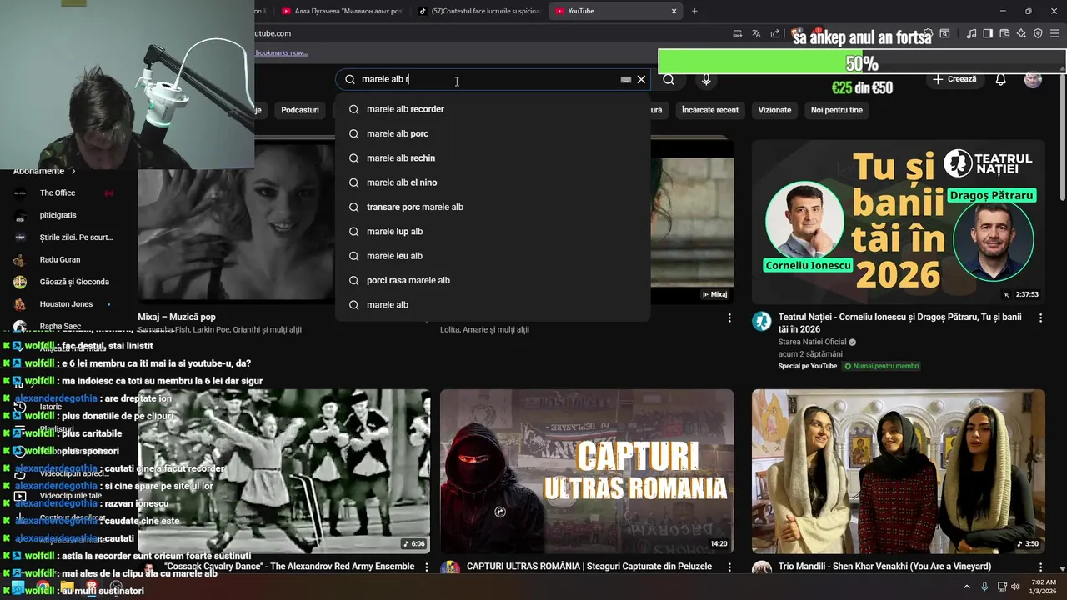The width and height of the screenshot is (1067, 600).
Task: Open options menu for Cossack Cavalry Dance video
Action: (x=427, y=567)
